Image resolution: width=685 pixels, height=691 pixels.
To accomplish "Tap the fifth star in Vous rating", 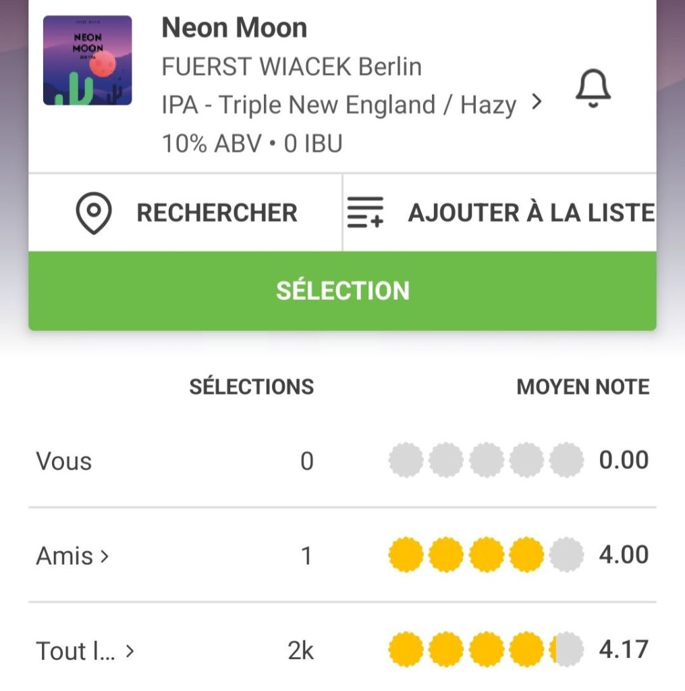I will 566,461.
